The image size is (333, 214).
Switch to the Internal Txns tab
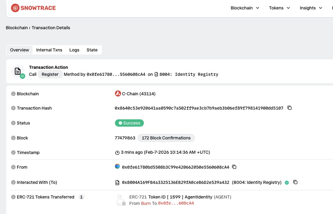pos(49,50)
